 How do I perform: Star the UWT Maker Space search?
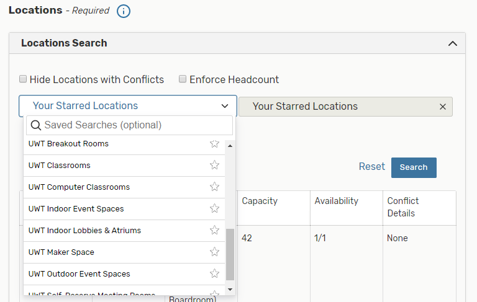214,252
